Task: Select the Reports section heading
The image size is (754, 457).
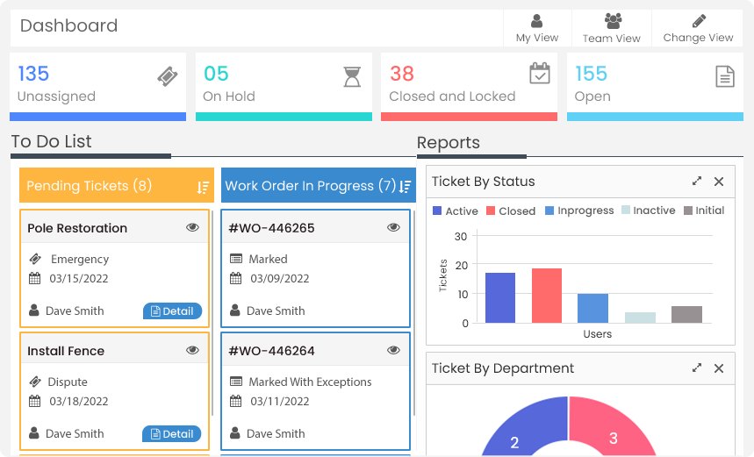Action: [x=449, y=143]
